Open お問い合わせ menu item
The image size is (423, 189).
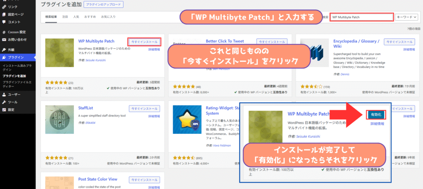pos(17,40)
